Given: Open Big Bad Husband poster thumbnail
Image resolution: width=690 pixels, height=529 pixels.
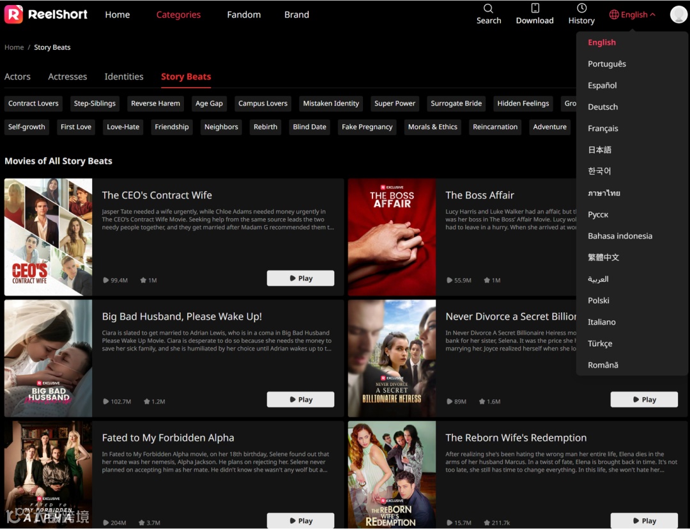Looking at the screenshot, I should [49, 358].
